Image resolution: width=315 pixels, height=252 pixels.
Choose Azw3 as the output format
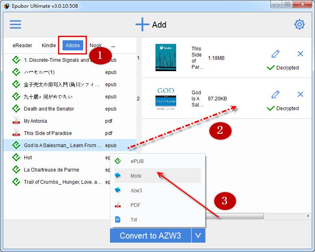pyautogui.click(x=157, y=190)
